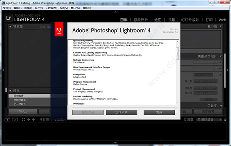This screenshot has height=146, width=231.
Task: Decrease 曝光度 by a large step
Action: pyautogui.click(x=197, y=81)
